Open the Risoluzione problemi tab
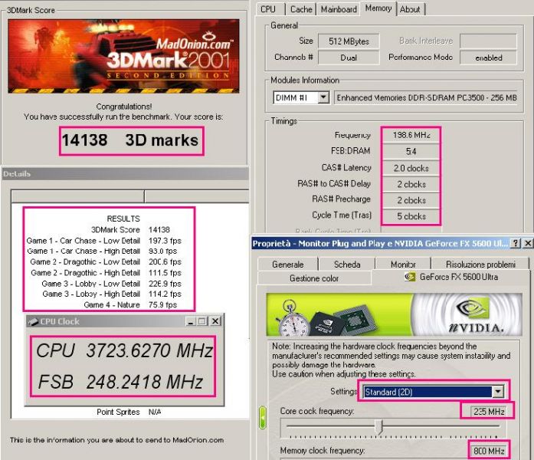Image resolution: width=534 pixels, height=460 pixels. (480, 264)
